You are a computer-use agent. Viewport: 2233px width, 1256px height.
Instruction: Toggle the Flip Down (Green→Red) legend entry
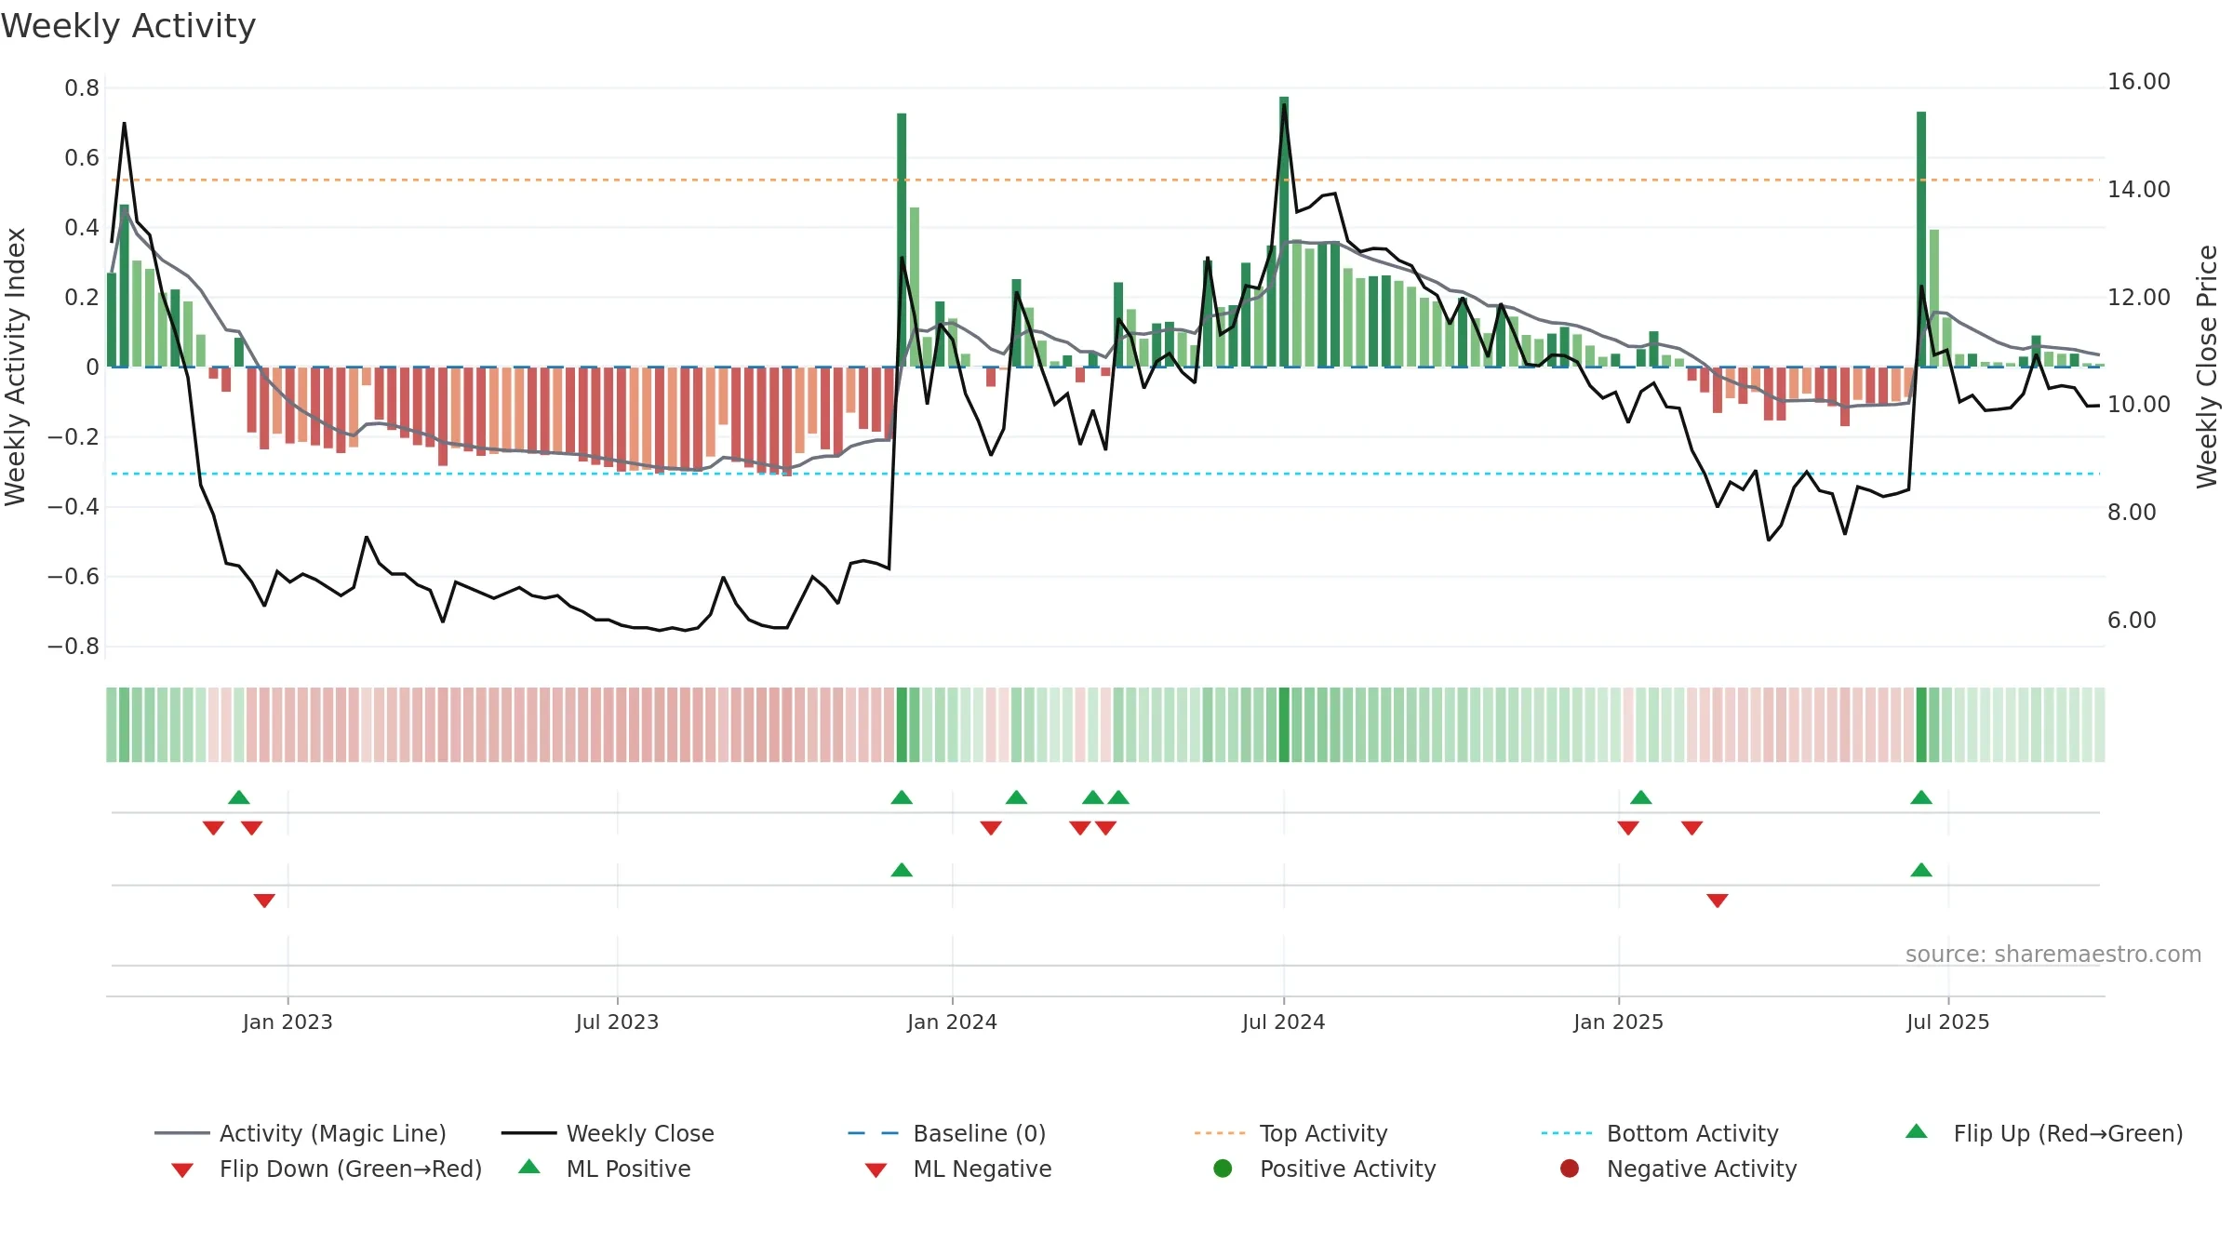tap(326, 1169)
